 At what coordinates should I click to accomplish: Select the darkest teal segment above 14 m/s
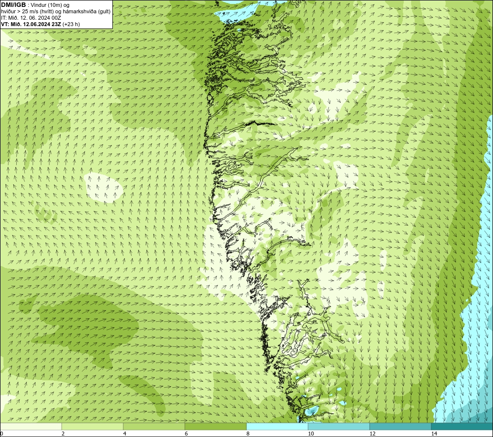click(462, 426)
